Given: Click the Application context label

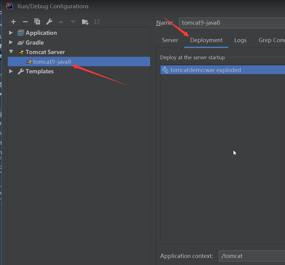Looking at the screenshot, I should [x=186, y=256].
